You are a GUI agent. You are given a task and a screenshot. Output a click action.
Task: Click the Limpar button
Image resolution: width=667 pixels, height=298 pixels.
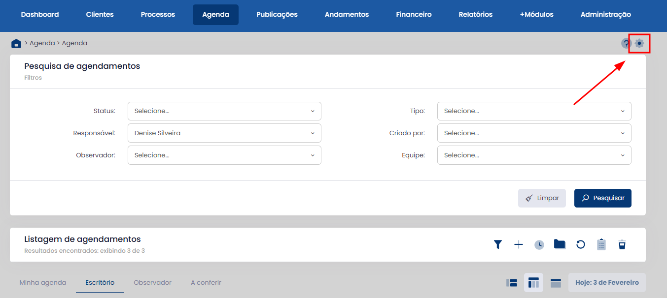pos(542,198)
